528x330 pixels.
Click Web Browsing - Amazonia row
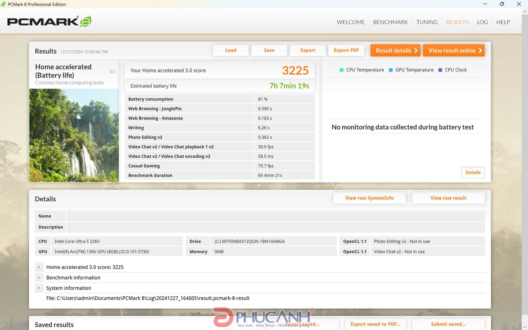[x=220, y=118]
